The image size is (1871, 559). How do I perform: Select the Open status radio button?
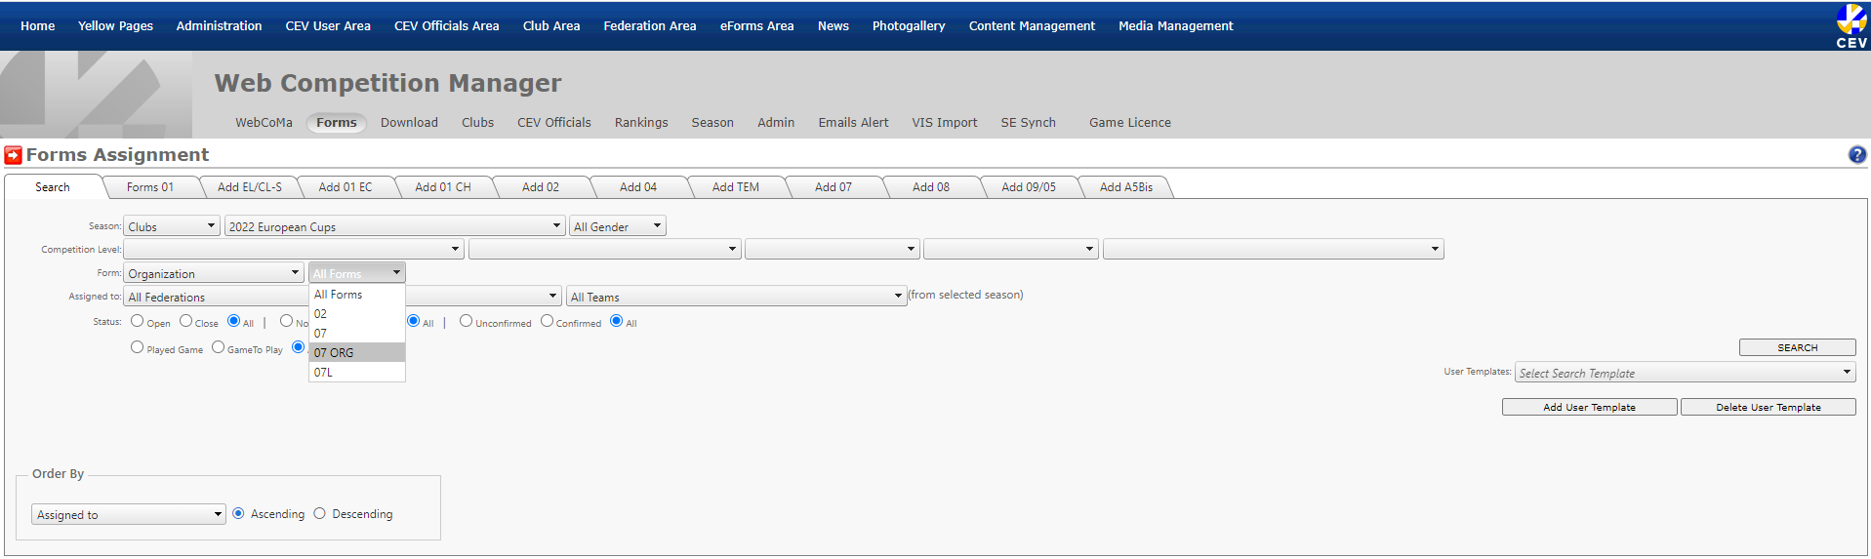[x=137, y=321]
